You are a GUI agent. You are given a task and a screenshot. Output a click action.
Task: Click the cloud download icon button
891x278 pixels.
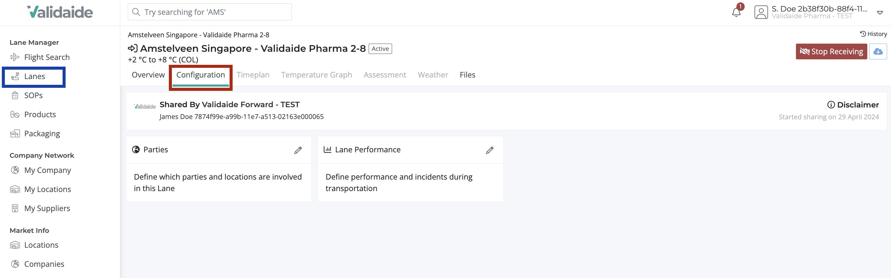point(878,51)
